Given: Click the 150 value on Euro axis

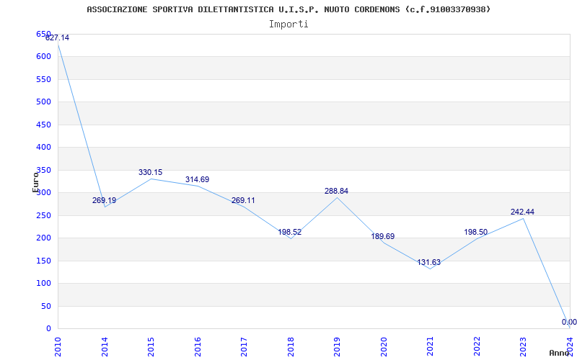Looking at the screenshot, I should 43,261.
